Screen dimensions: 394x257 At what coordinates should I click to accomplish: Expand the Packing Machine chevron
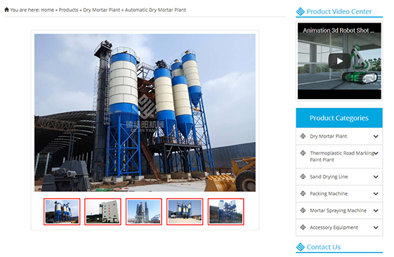[376, 194]
